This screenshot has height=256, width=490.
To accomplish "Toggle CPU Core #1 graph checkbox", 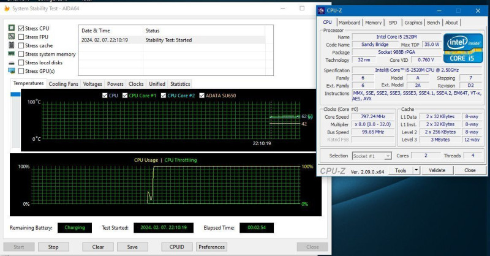I will pos(125,96).
